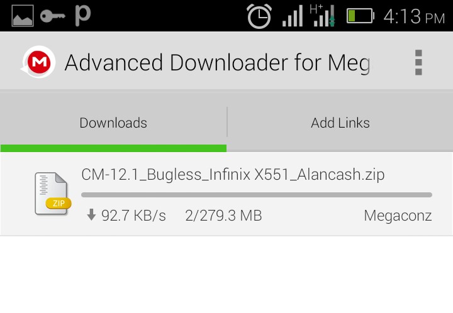This screenshot has width=453, height=313.
Task: Click the download progress bar
Action: (x=257, y=195)
